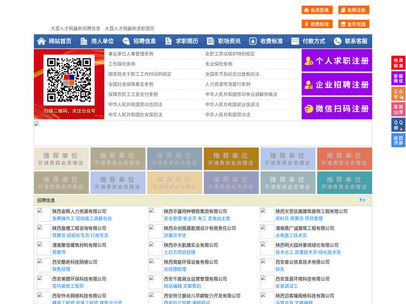Open 事业单位人事管理条例 link
Image resolution: width=406 pixels, height=304 pixels.
click(131, 54)
